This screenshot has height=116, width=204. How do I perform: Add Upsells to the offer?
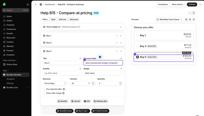click(76, 101)
